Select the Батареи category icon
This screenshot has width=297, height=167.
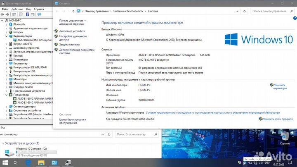11,32
